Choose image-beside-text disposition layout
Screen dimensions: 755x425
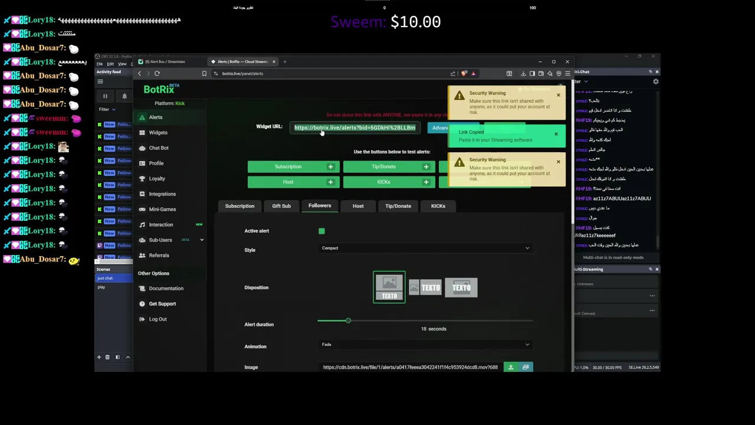pos(425,287)
